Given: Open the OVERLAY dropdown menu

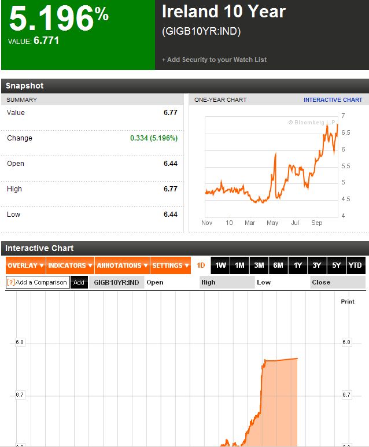Looking at the screenshot, I should [x=25, y=265].
